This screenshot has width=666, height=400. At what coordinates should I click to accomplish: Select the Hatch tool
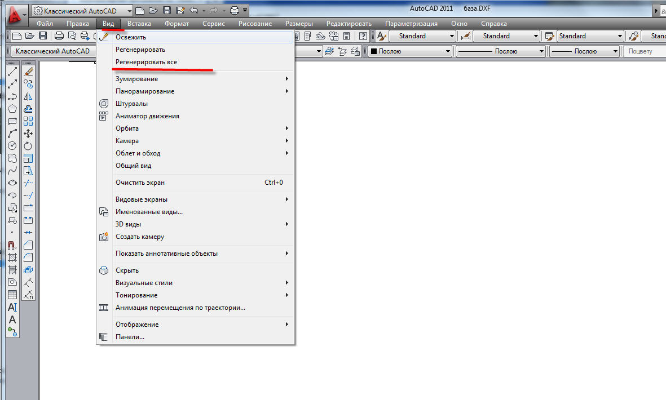(x=12, y=257)
